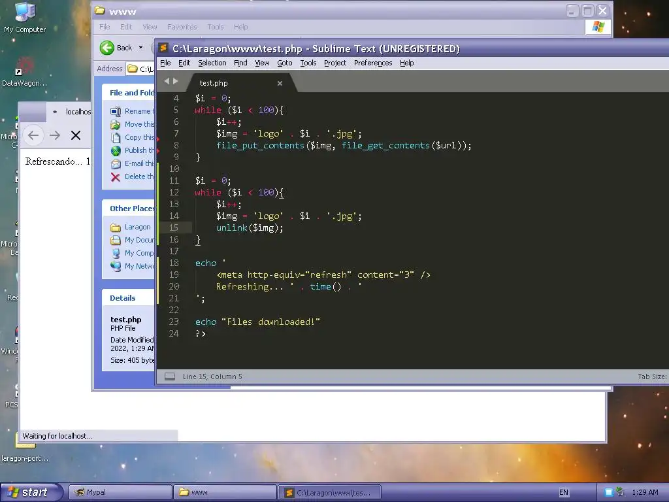Click the browser back arrow button

coord(33,136)
